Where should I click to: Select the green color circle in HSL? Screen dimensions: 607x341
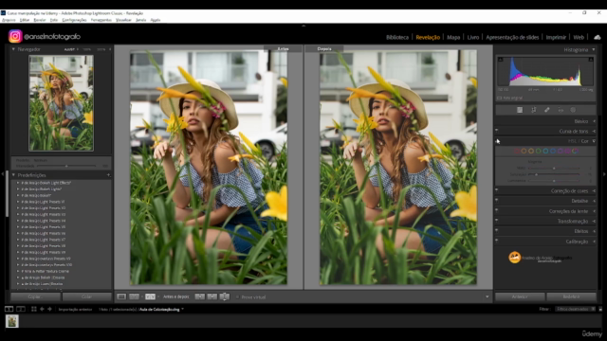539,152
